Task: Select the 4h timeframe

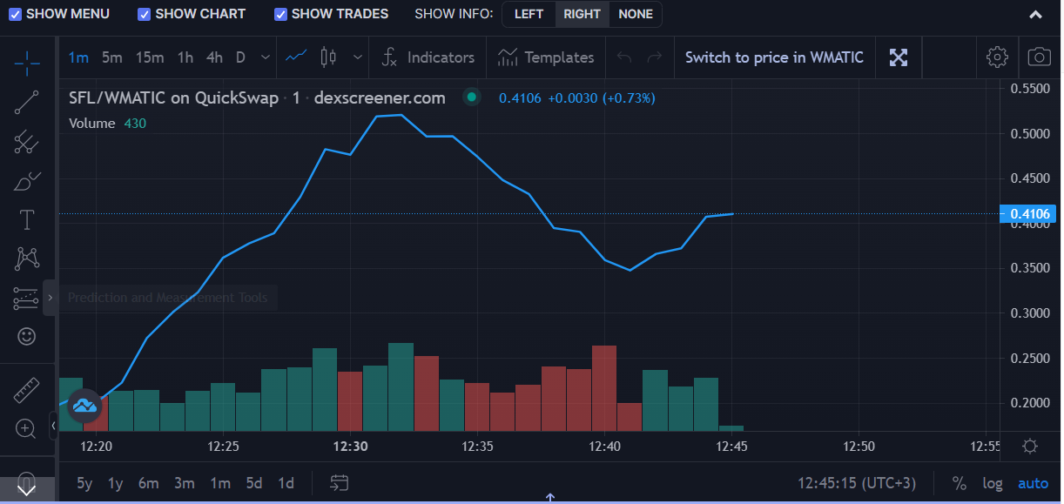Action: tap(214, 57)
